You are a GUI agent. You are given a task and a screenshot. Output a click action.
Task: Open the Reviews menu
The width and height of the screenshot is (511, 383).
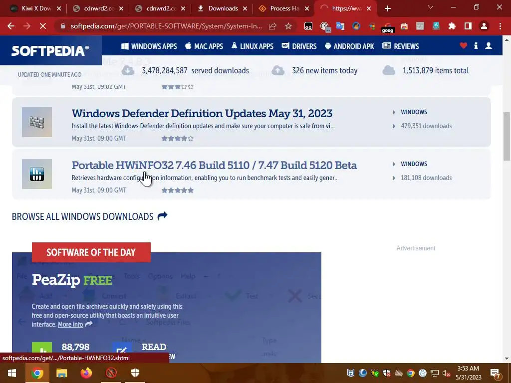click(x=401, y=46)
